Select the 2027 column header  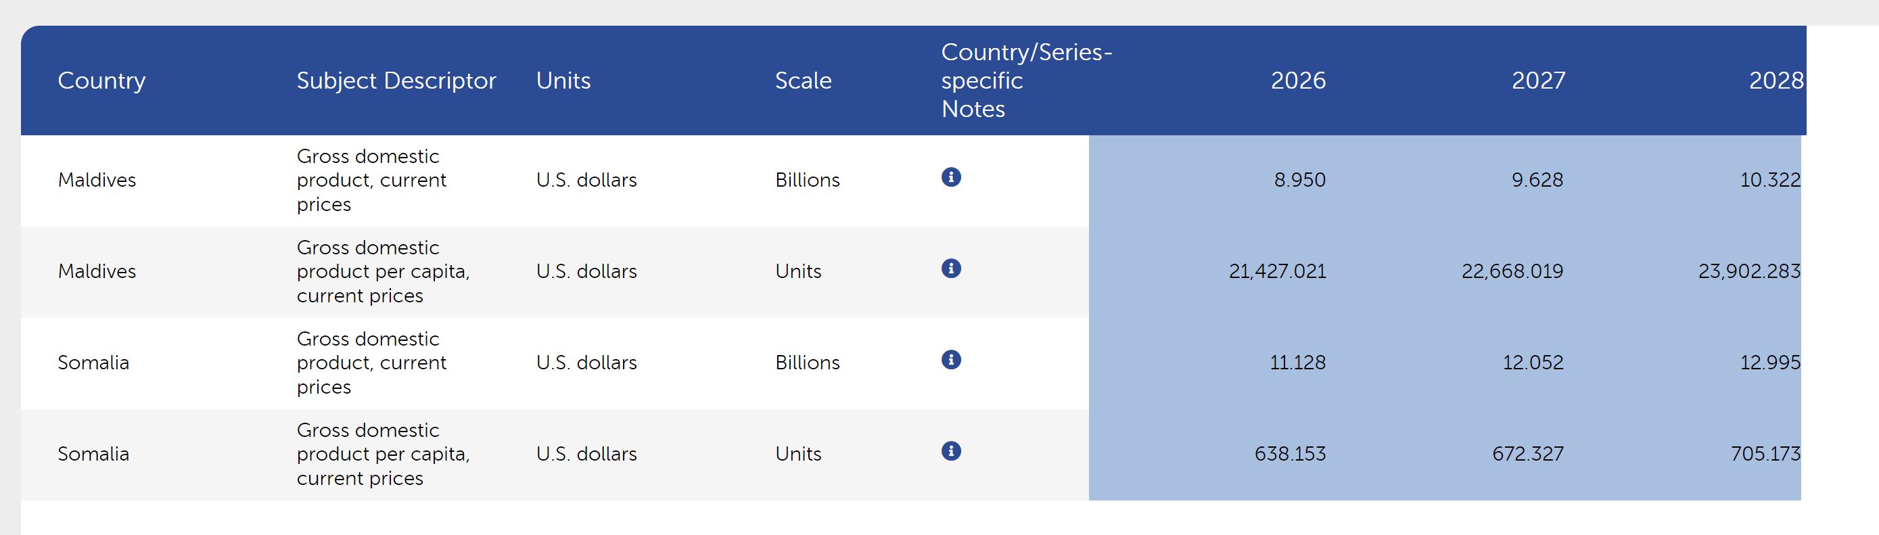tap(1538, 80)
